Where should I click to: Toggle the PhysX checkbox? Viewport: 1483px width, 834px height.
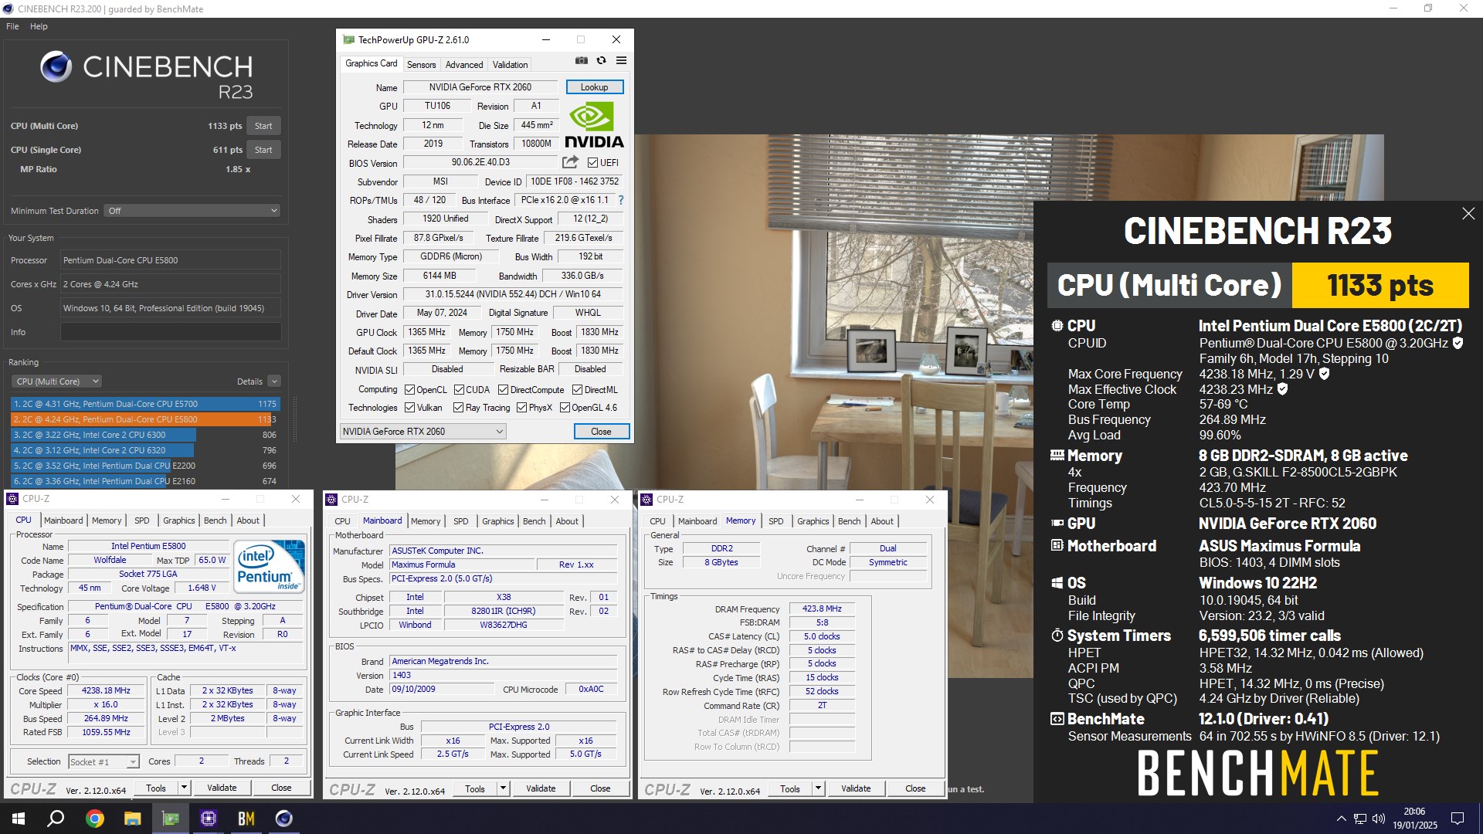click(521, 408)
